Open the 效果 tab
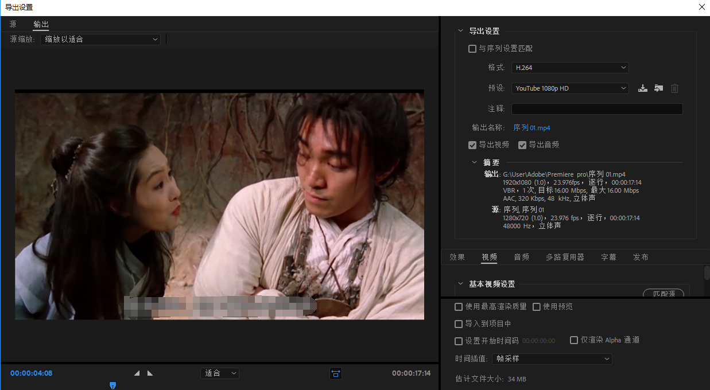The height and width of the screenshot is (390, 710). [x=457, y=258]
